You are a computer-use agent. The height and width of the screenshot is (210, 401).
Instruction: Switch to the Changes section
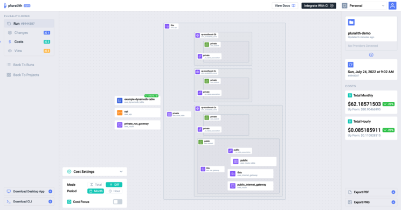coord(29,33)
